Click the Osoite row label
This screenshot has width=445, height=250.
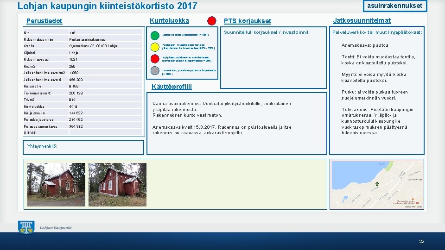click(29, 46)
